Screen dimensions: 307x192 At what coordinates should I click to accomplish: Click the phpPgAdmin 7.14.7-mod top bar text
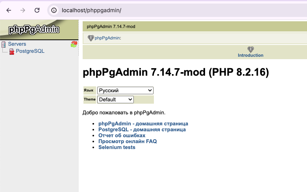pos(111,26)
